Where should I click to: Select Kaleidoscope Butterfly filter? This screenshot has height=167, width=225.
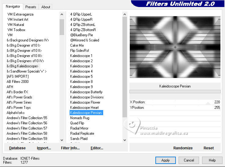[x=86, y=92]
